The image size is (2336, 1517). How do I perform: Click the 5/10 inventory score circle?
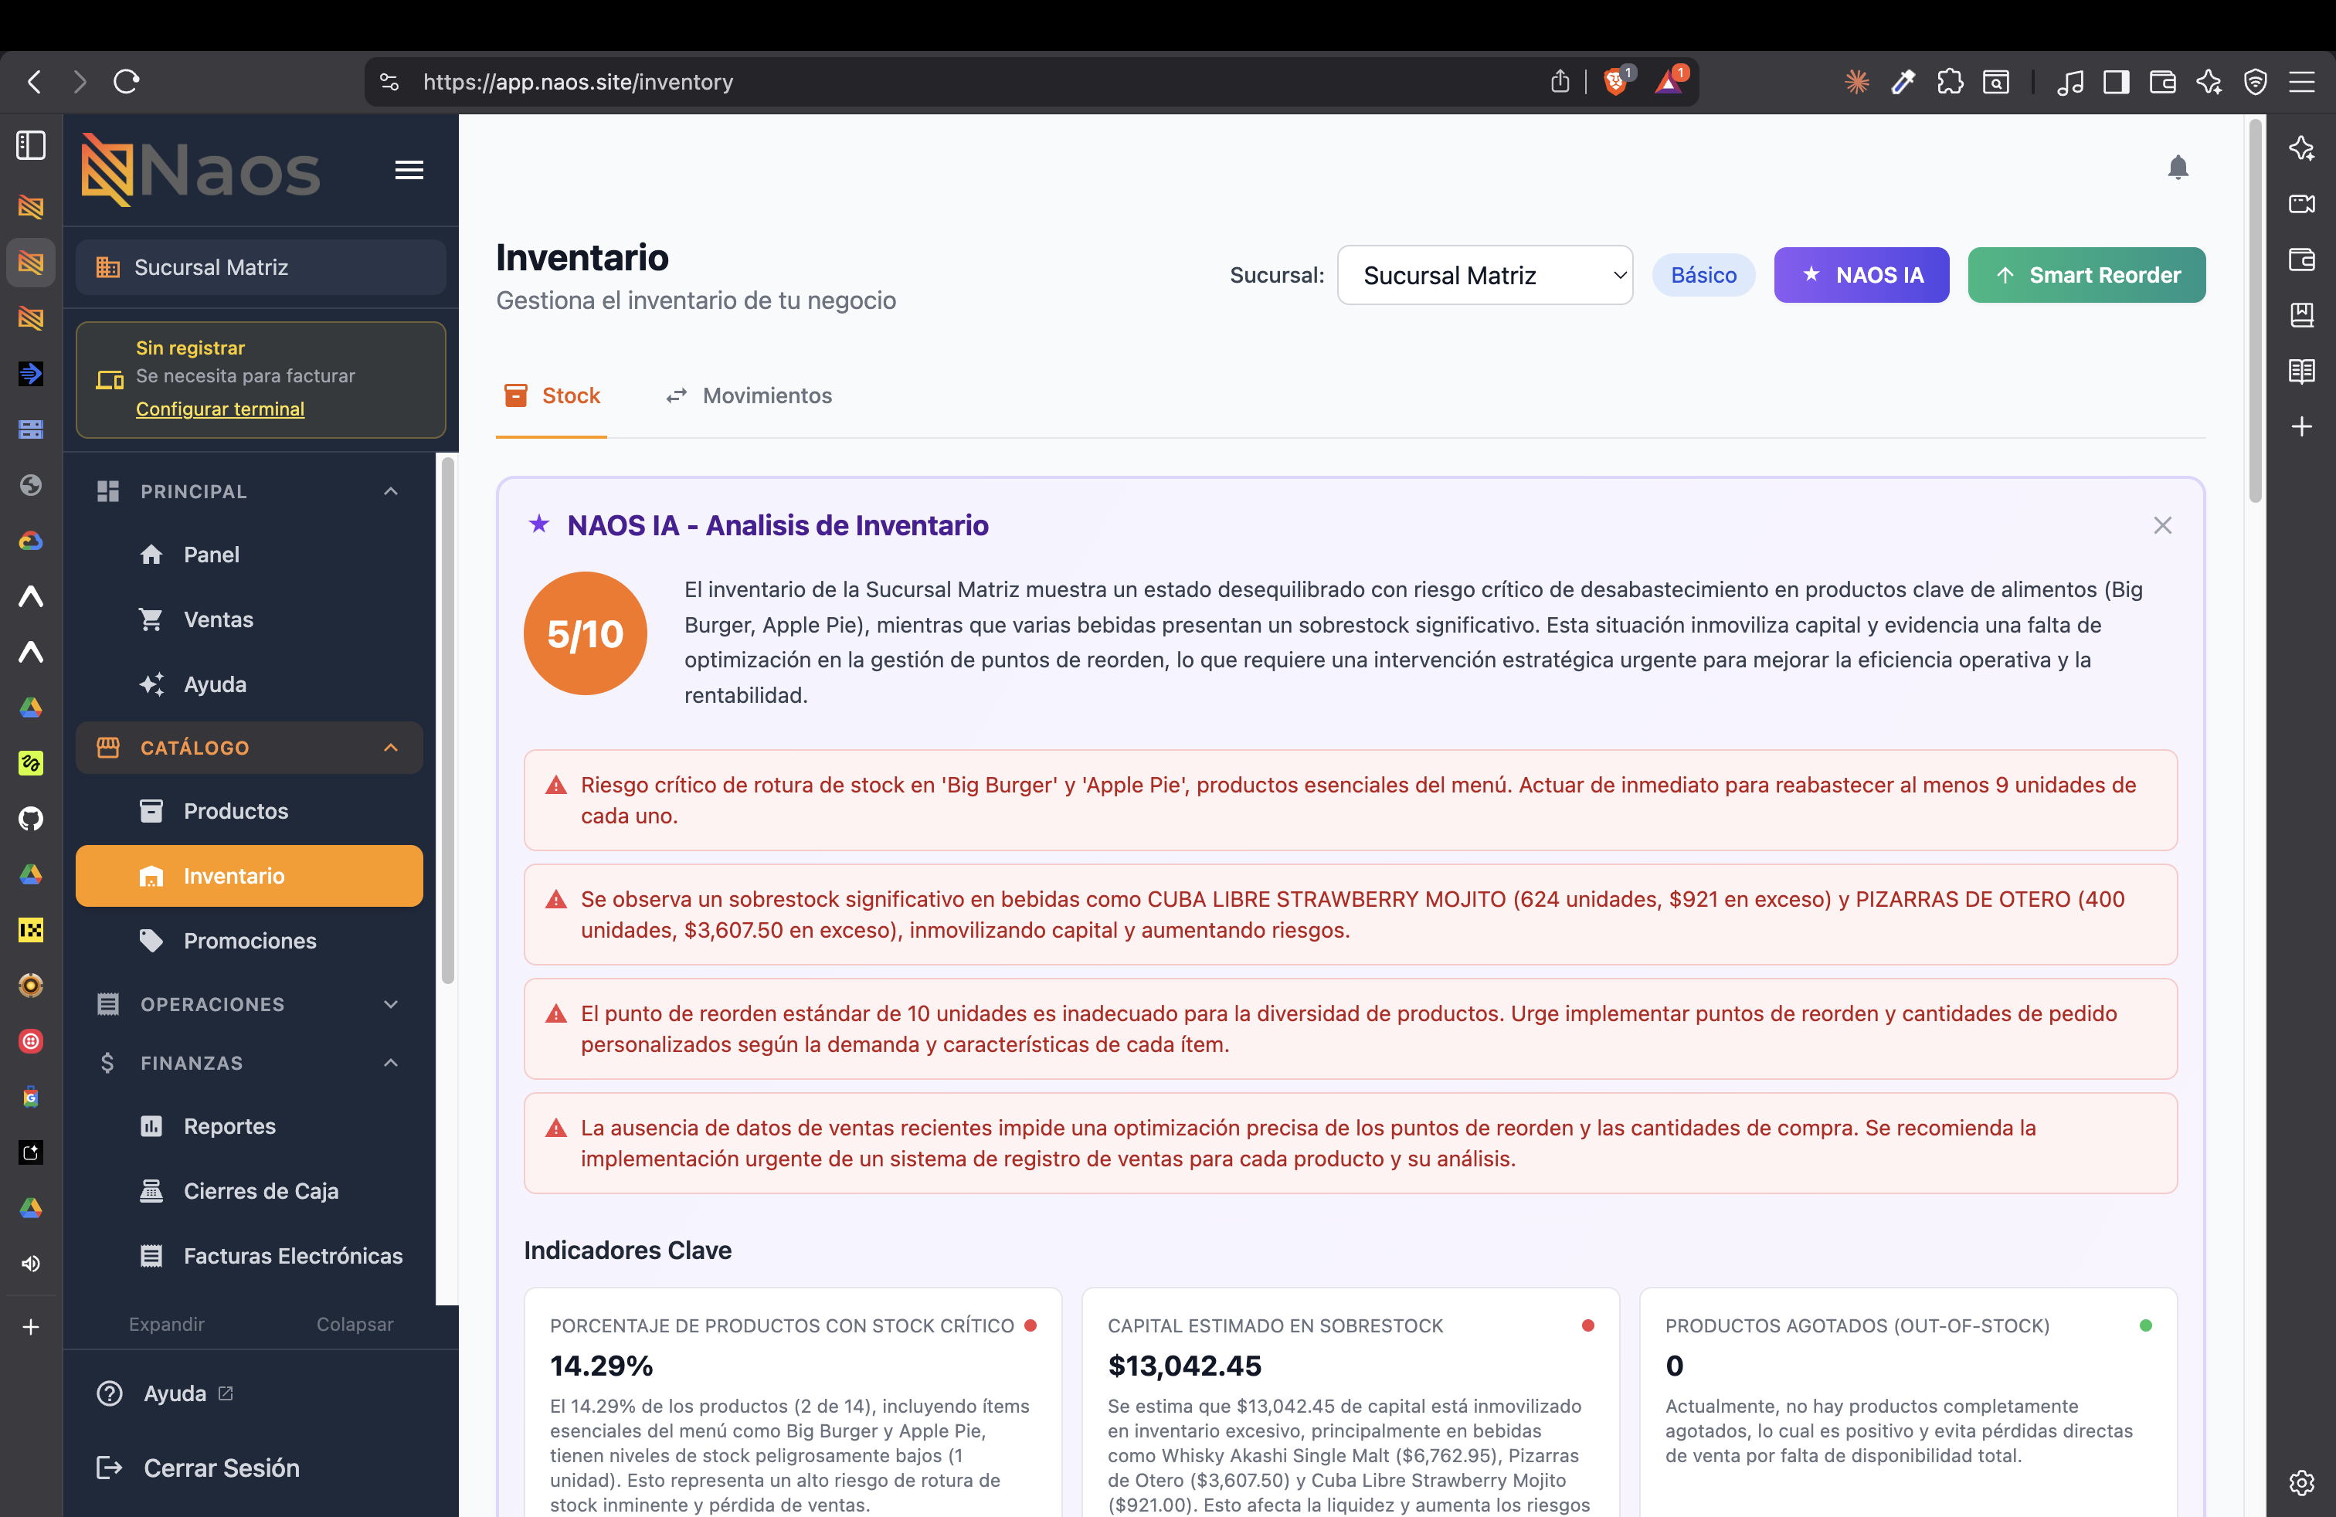(585, 633)
